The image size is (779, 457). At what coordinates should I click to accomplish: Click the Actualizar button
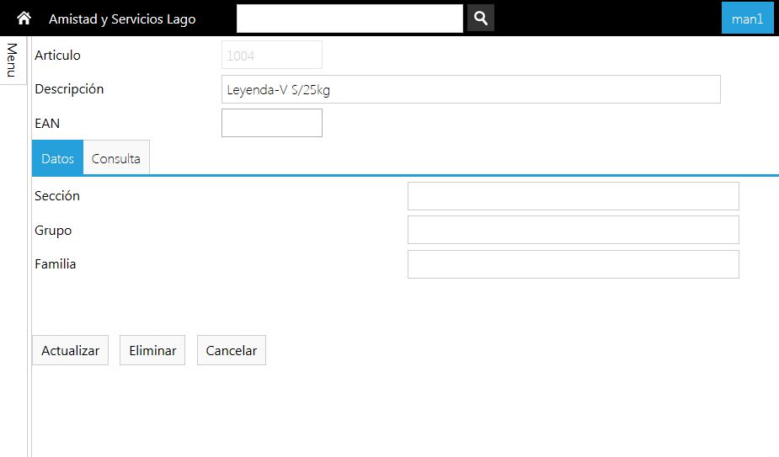[x=70, y=350]
